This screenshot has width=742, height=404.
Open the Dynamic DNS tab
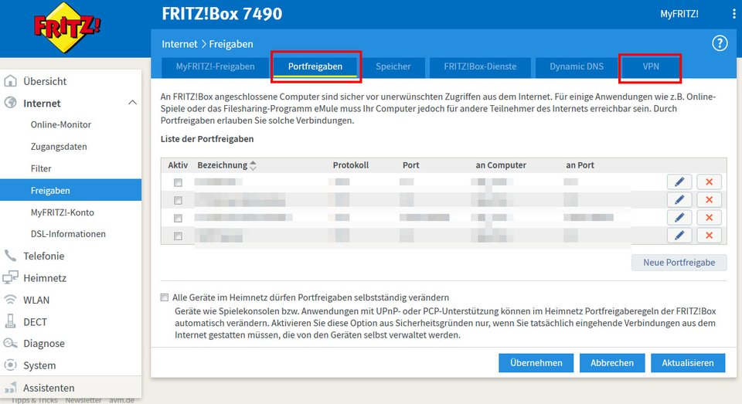pyautogui.click(x=577, y=66)
